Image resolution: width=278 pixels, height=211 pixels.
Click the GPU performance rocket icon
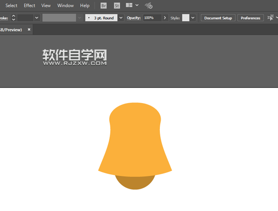click(x=149, y=6)
